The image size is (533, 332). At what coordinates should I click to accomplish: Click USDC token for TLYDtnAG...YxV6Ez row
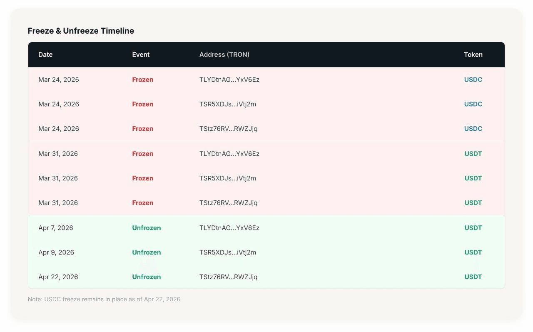click(473, 80)
